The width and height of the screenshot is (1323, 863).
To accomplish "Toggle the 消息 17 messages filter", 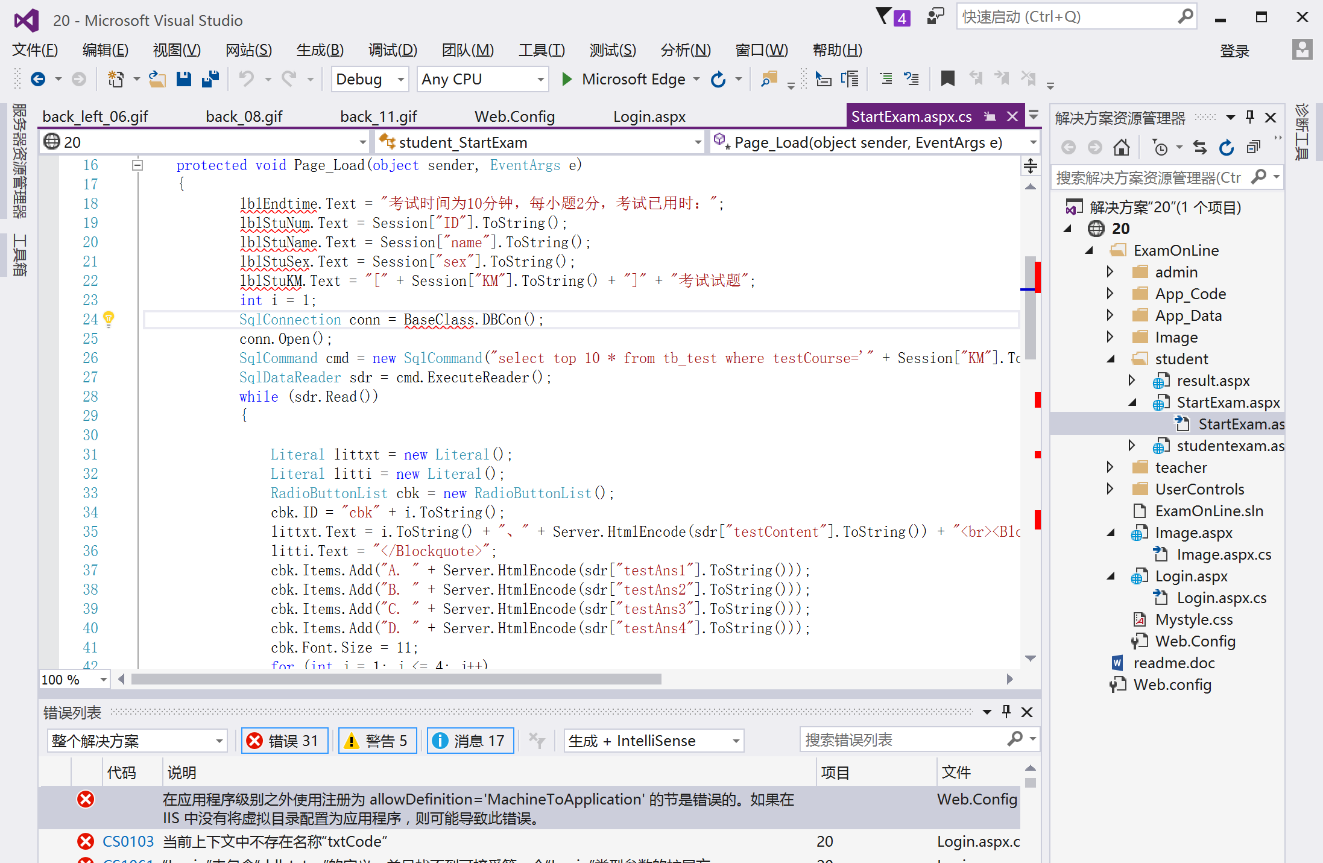I will click(470, 741).
